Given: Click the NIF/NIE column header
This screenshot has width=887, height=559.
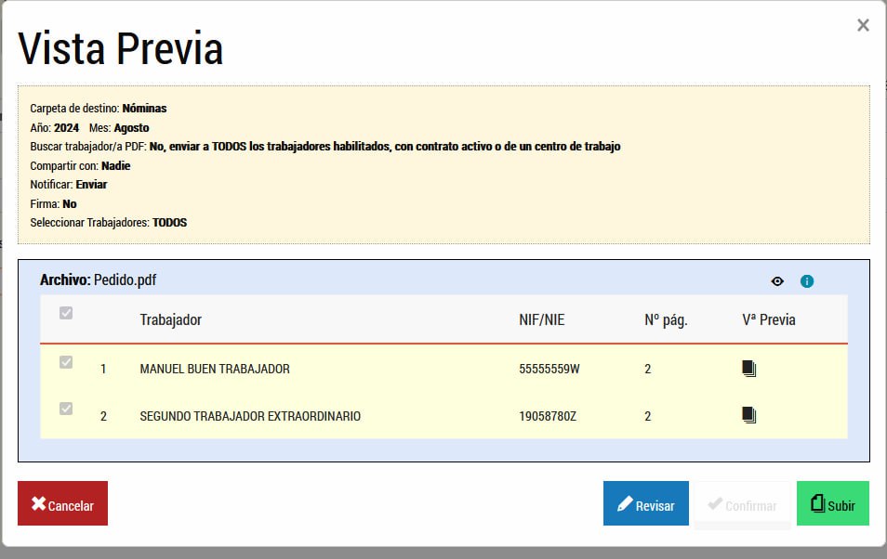Looking at the screenshot, I should [542, 320].
